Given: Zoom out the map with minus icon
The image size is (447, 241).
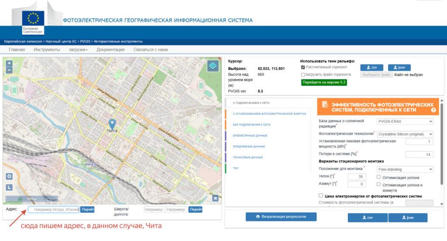Looking at the screenshot, I should [x=9, y=70].
